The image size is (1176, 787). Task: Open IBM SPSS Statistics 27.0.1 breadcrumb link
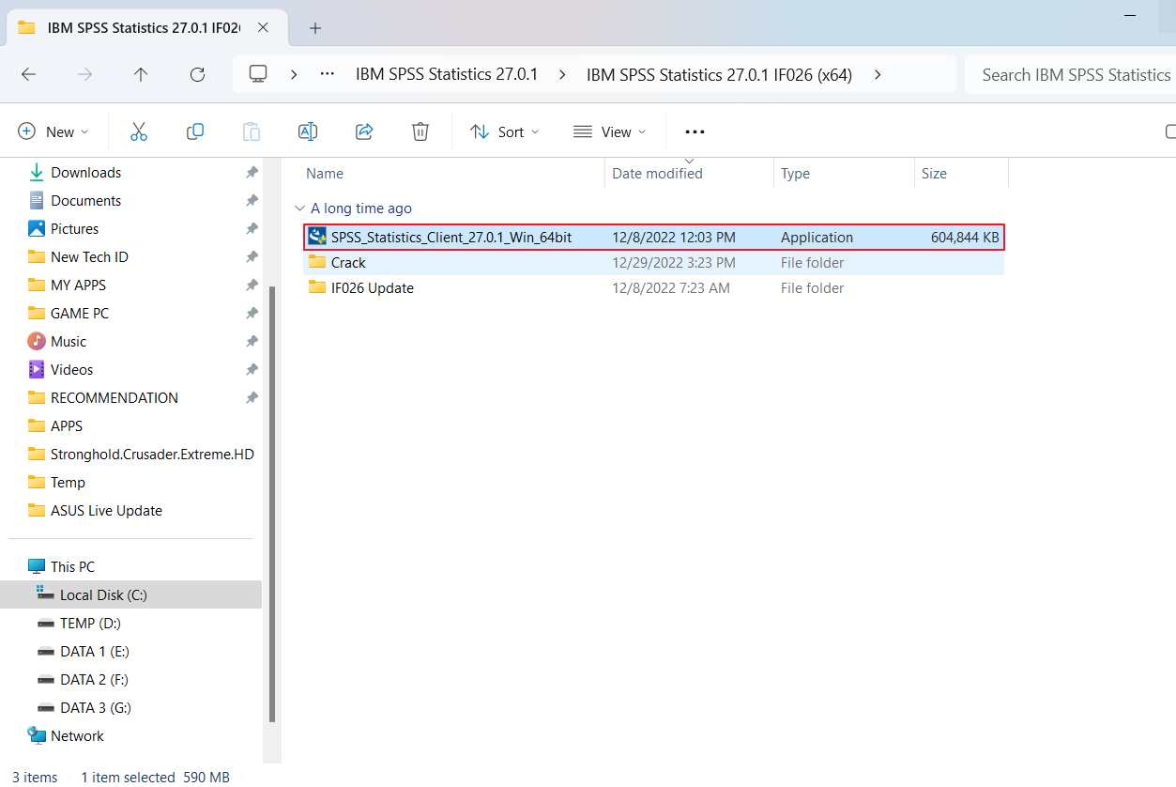(x=447, y=74)
